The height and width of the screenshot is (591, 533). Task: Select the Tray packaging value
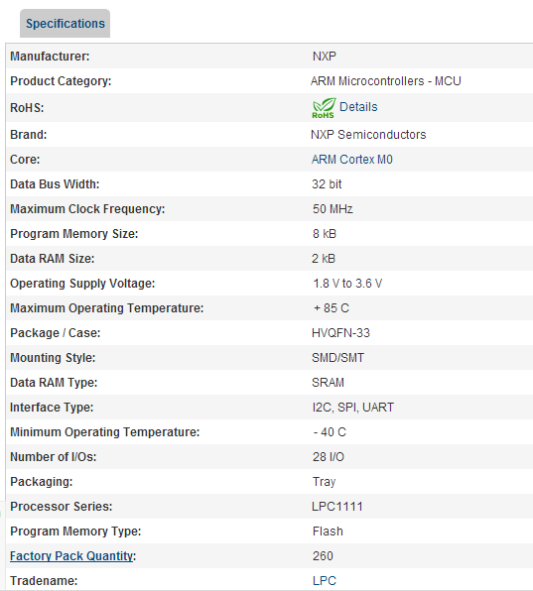pos(324,482)
